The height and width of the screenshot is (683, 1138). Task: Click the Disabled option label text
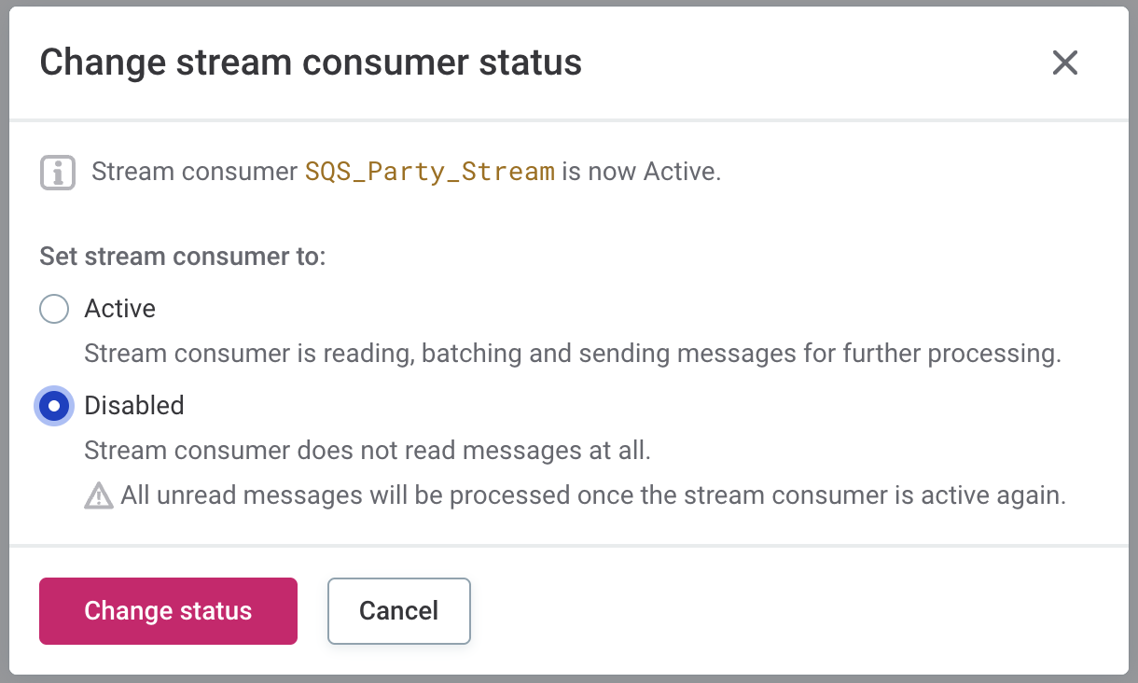point(134,406)
